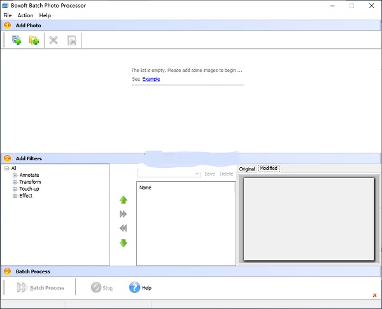Click the preview image area
The height and width of the screenshot is (309, 382).
tap(309, 219)
